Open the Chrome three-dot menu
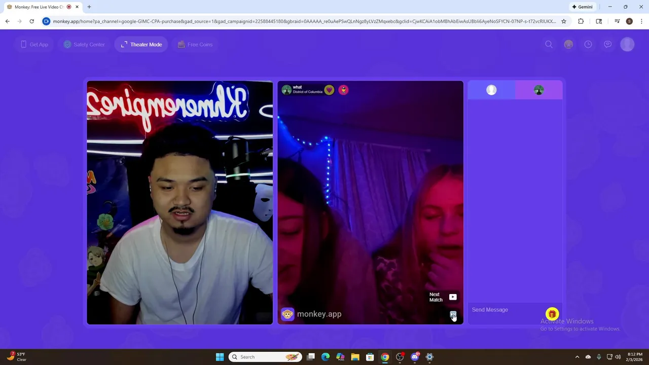Image resolution: width=649 pixels, height=365 pixels. 641,21
